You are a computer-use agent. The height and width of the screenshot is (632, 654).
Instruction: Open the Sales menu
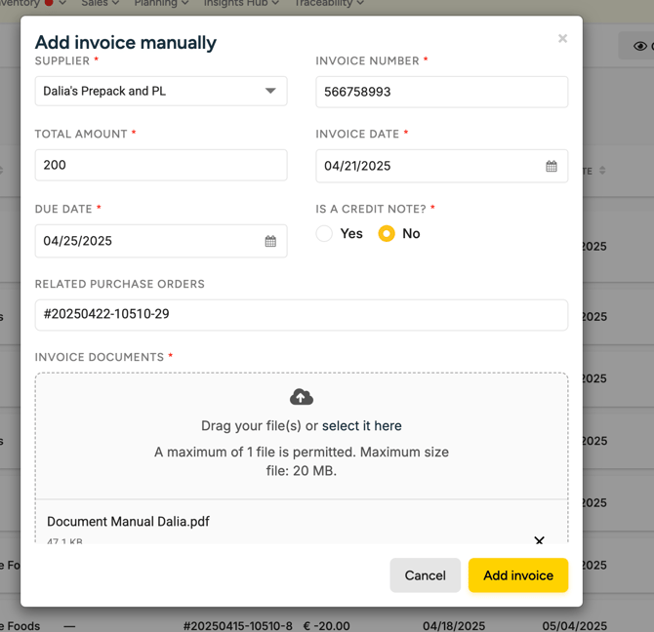[x=100, y=4]
